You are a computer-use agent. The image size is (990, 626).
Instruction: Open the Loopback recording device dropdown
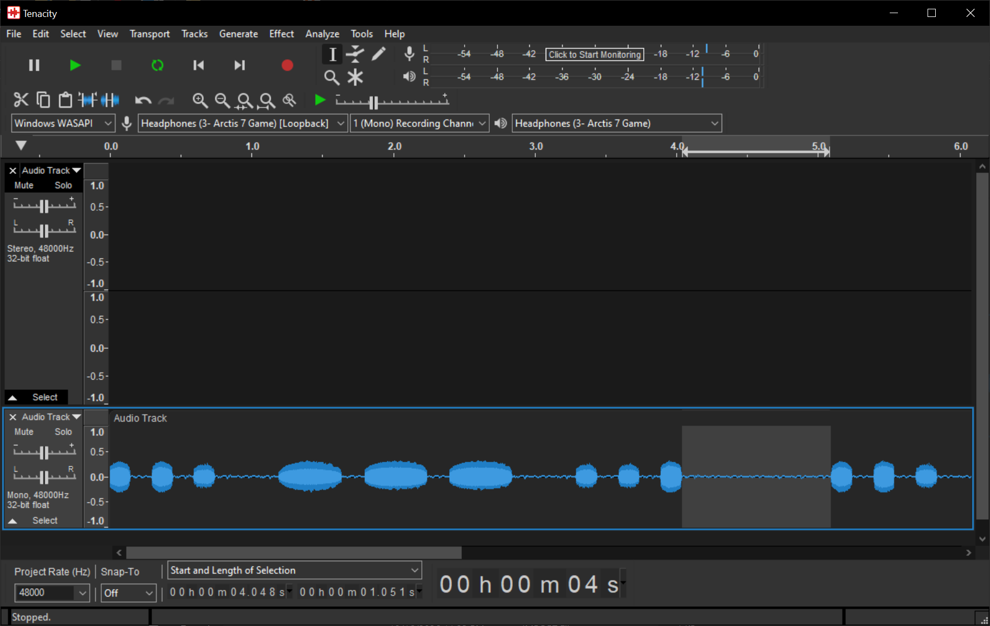[243, 123]
